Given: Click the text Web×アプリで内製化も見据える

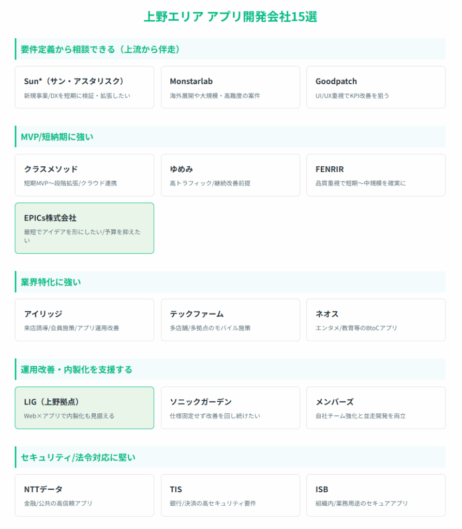Looking at the screenshot, I should 69,416.
